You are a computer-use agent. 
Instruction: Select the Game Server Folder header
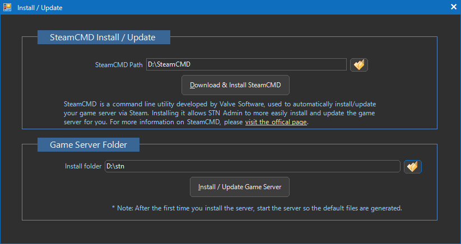click(89, 145)
